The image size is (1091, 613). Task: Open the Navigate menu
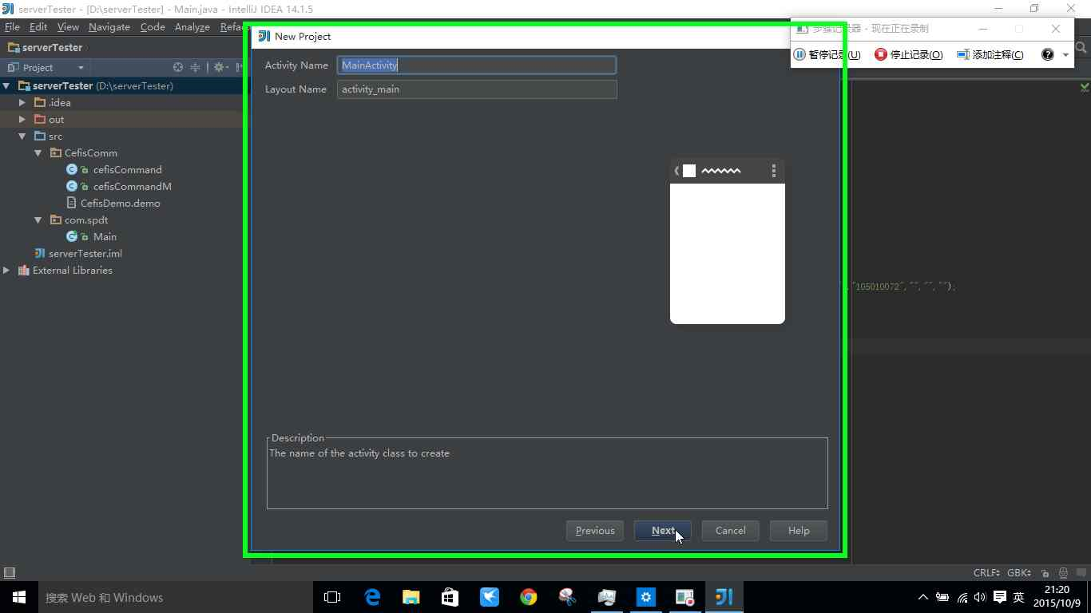[109, 26]
